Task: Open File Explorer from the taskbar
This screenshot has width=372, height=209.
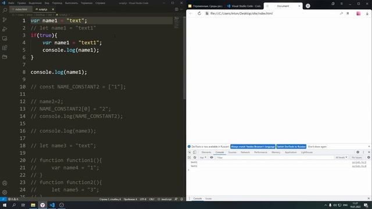Action: [x=33, y=205]
